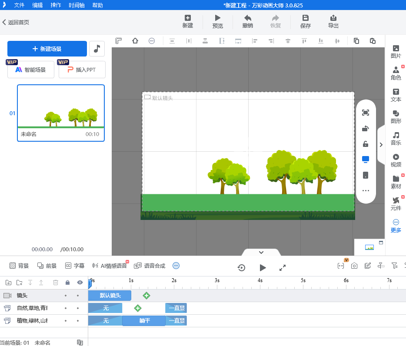Select the 文本 text tool

tap(396, 95)
